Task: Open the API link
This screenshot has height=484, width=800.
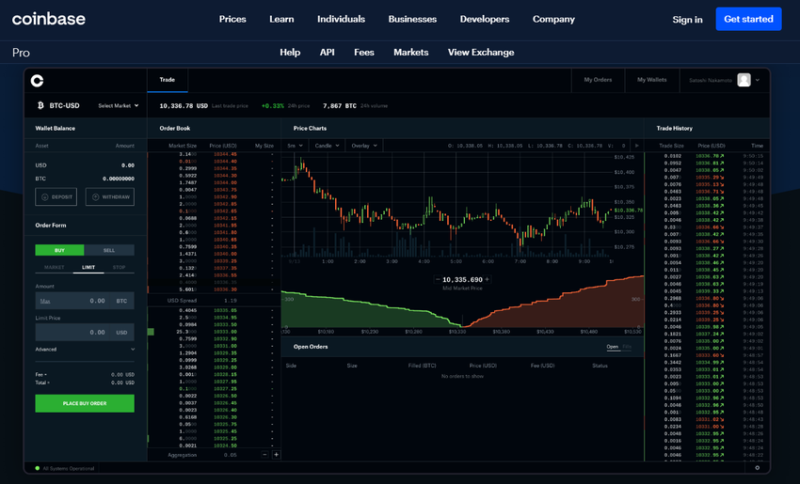Action: (327, 53)
